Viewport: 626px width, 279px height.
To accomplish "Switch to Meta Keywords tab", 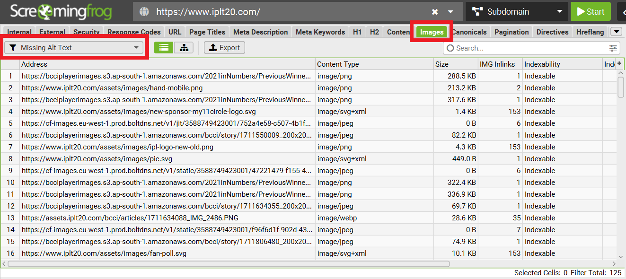I will point(320,32).
